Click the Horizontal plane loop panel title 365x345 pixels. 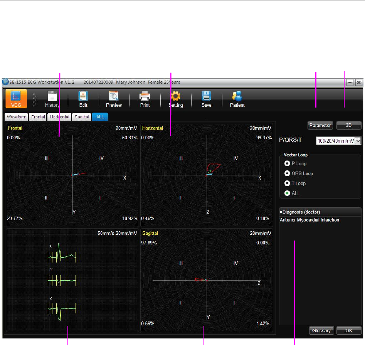(x=153, y=128)
